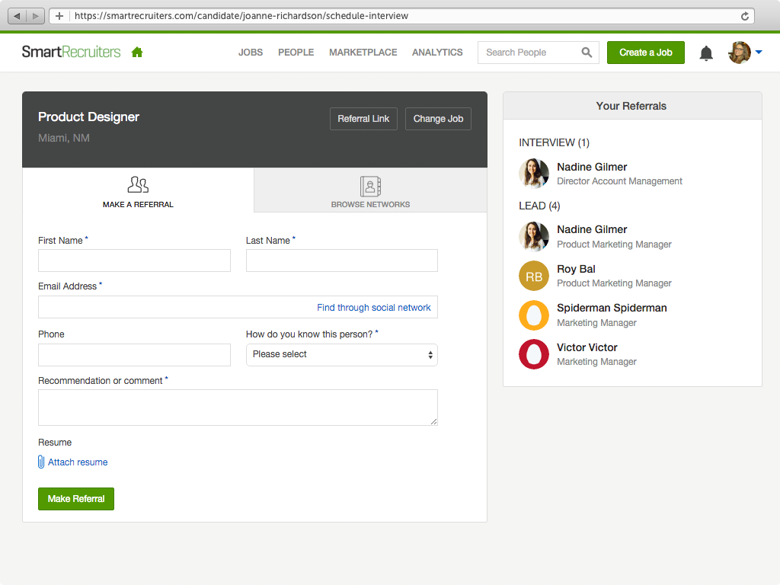780x585 pixels.
Task: Focus the Recommendation or comment box
Action: tap(238, 408)
